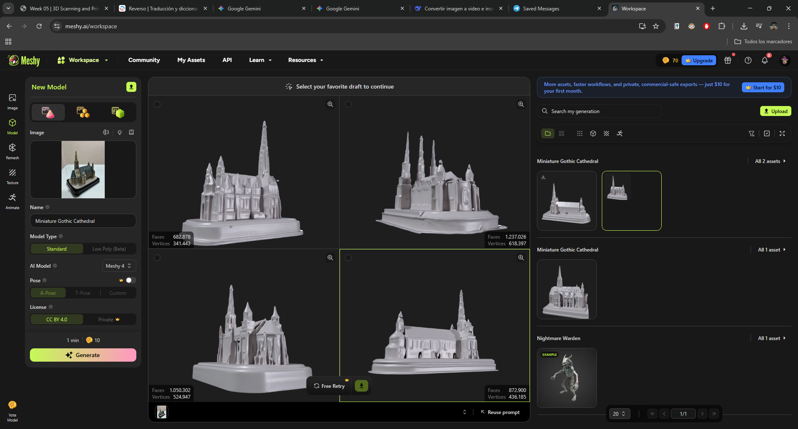The image size is (798, 429).
Task: Select the Model tool in the left sidebar
Action: click(x=12, y=126)
